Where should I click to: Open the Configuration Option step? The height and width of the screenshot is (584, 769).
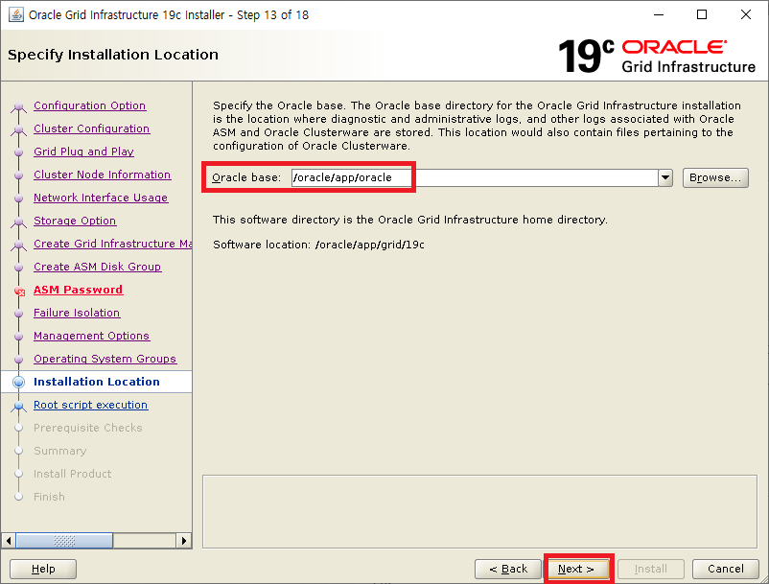click(x=90, y=105)
